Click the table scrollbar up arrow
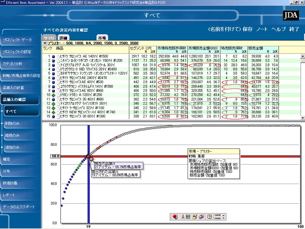Screen dimensions: 305x229 click(x=303, y=56)
